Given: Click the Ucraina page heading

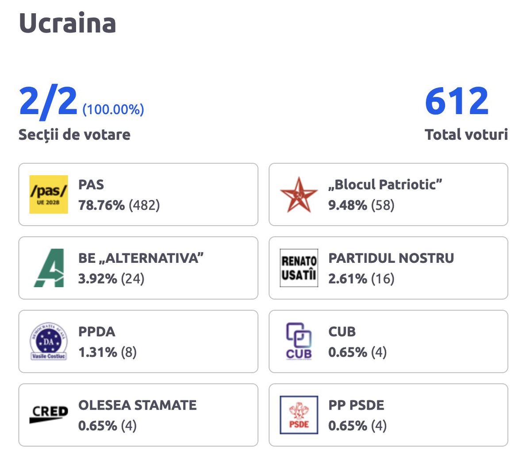Looking at the screenshot, I should 68,23.
